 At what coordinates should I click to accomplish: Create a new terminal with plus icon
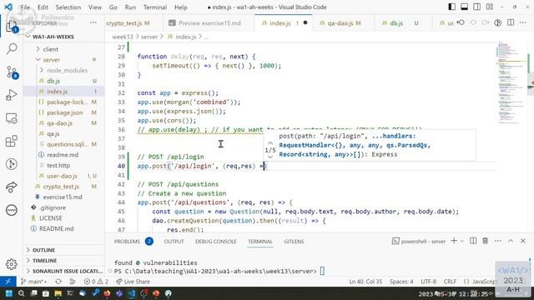[454, 241]
